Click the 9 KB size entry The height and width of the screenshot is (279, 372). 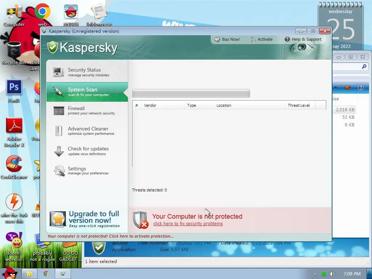pyautogui.click(x=349, y=125)
